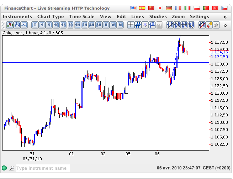233x179 pixels.
Task: Open the Studies menu
Action: tap(158, 16)
